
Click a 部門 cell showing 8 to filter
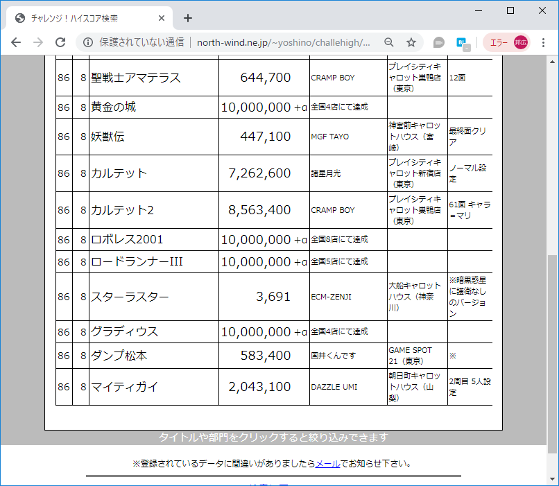tap(83, 209)
